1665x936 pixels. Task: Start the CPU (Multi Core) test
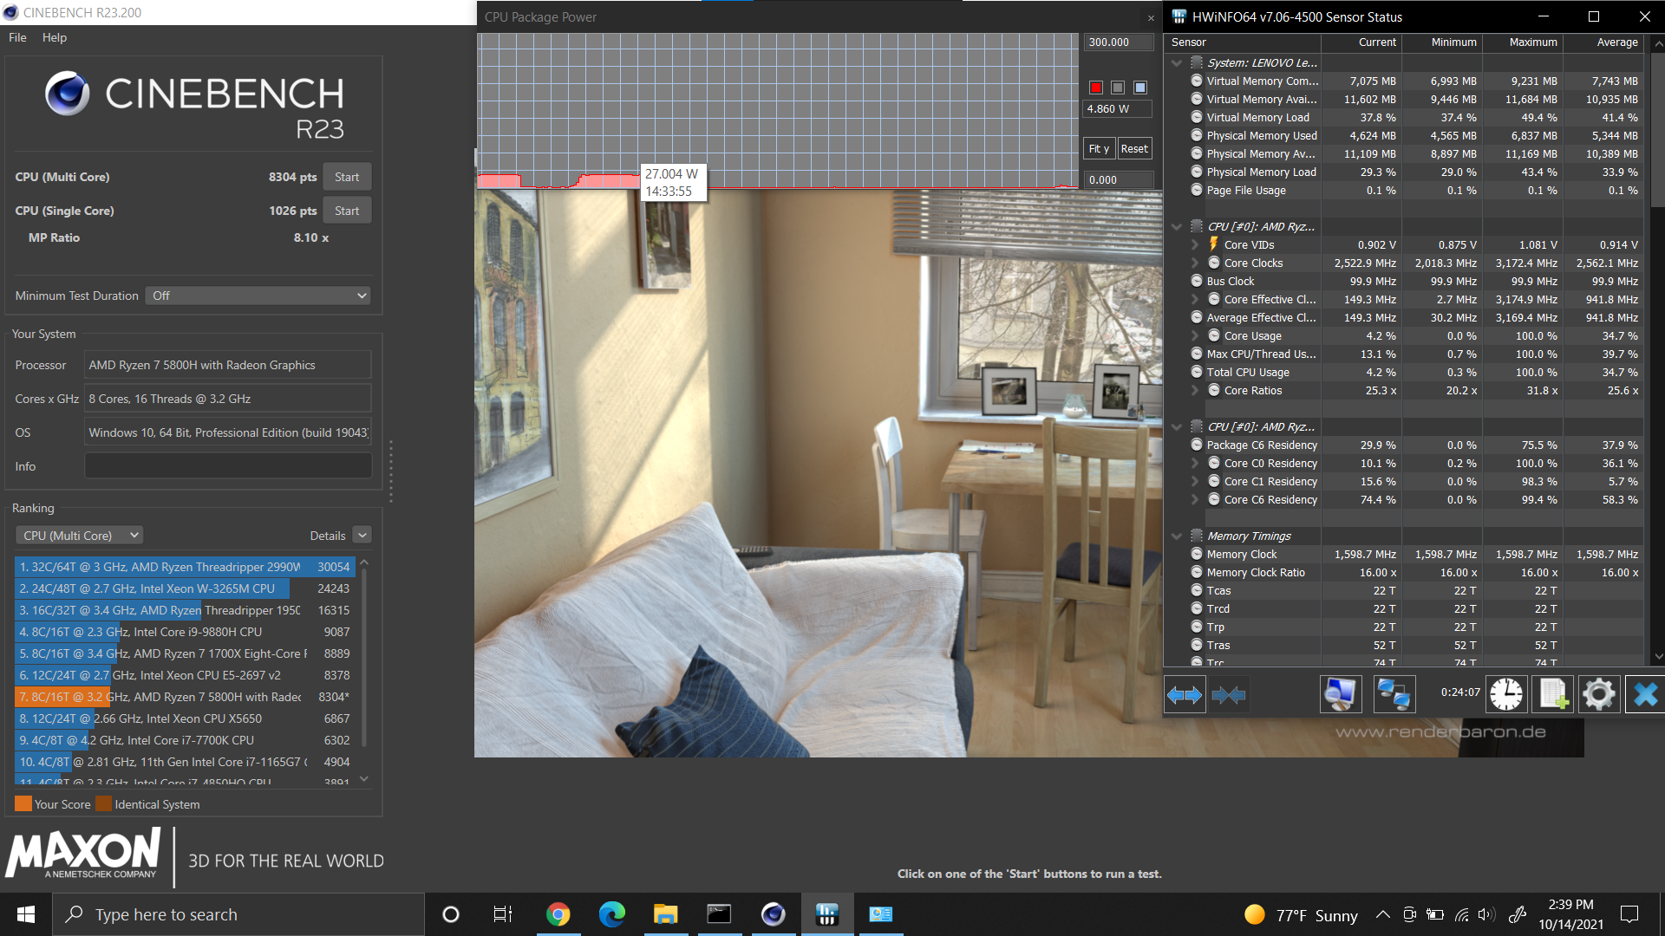coord(347,177)
